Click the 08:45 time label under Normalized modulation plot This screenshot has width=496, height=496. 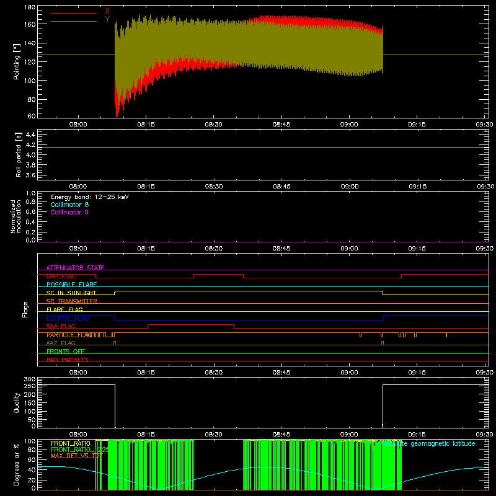[281, 249]
